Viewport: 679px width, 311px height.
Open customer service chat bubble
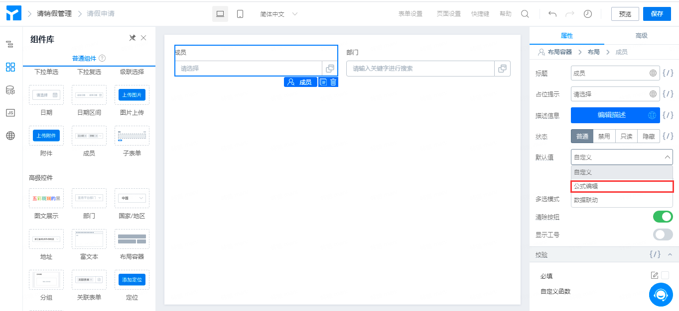point(661,295)
